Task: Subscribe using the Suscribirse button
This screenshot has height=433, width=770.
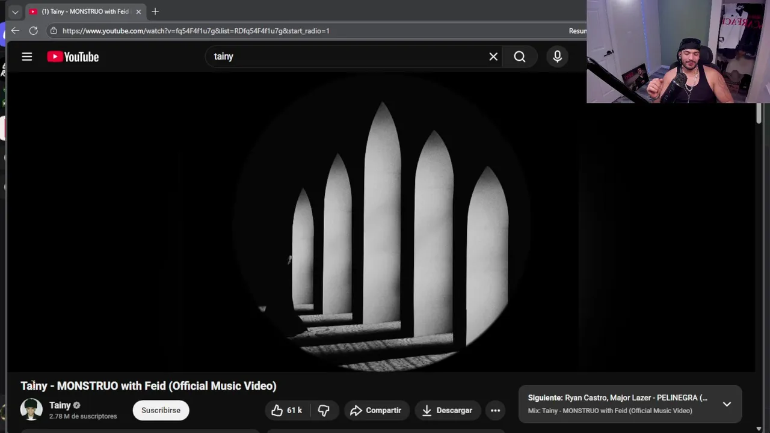Action: pyautogui.click(x=161, y=410)
